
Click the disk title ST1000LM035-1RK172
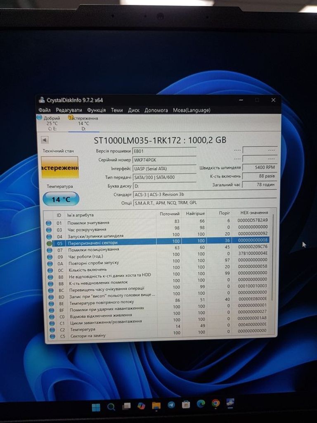pyautogui.click(x=137, y=140)
